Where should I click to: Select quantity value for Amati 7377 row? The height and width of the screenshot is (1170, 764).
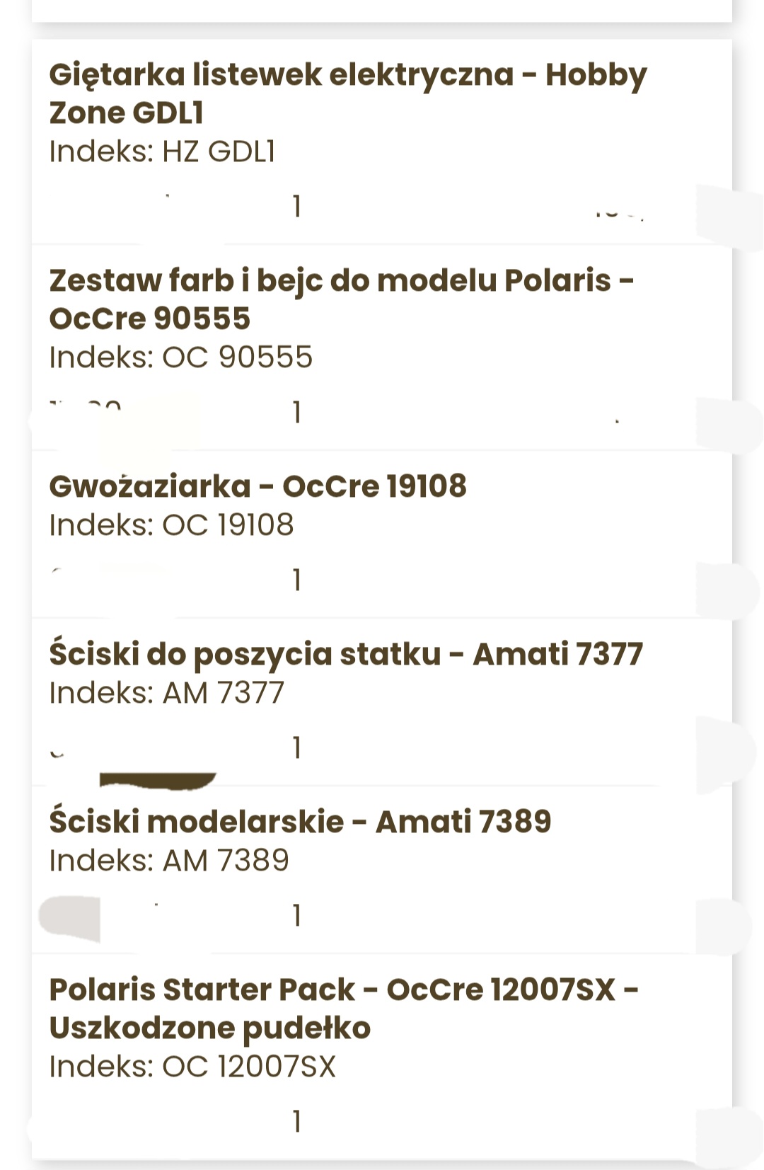[297, 748]
